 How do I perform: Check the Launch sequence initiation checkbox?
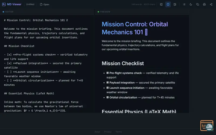tap(107, 88)
